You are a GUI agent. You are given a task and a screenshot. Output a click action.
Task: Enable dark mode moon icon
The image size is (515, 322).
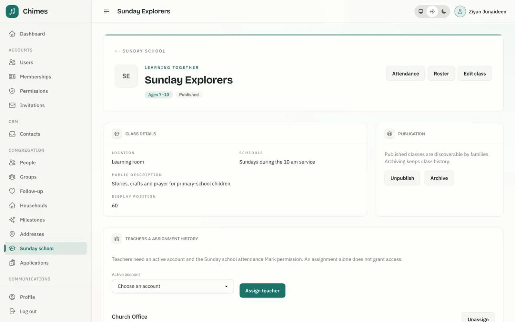444,11
